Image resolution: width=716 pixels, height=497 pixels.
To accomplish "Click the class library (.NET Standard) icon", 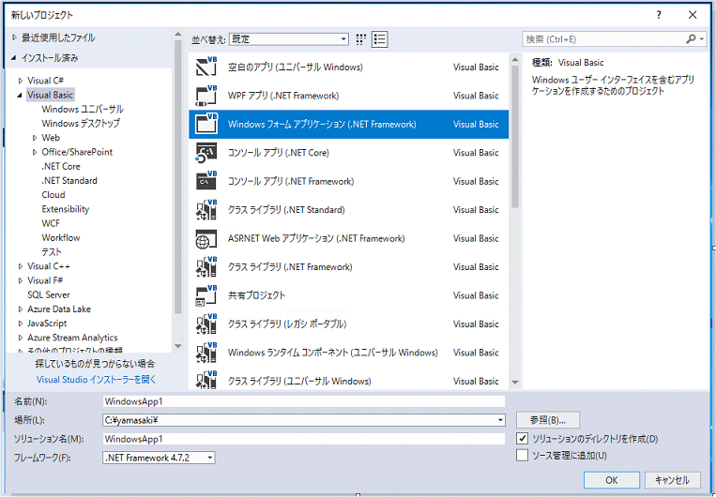I will point(206,209).
